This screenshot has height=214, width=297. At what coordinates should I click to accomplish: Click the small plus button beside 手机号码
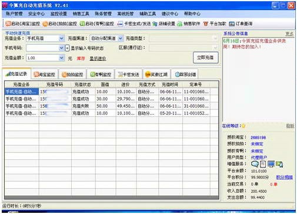tap(67, 48)
